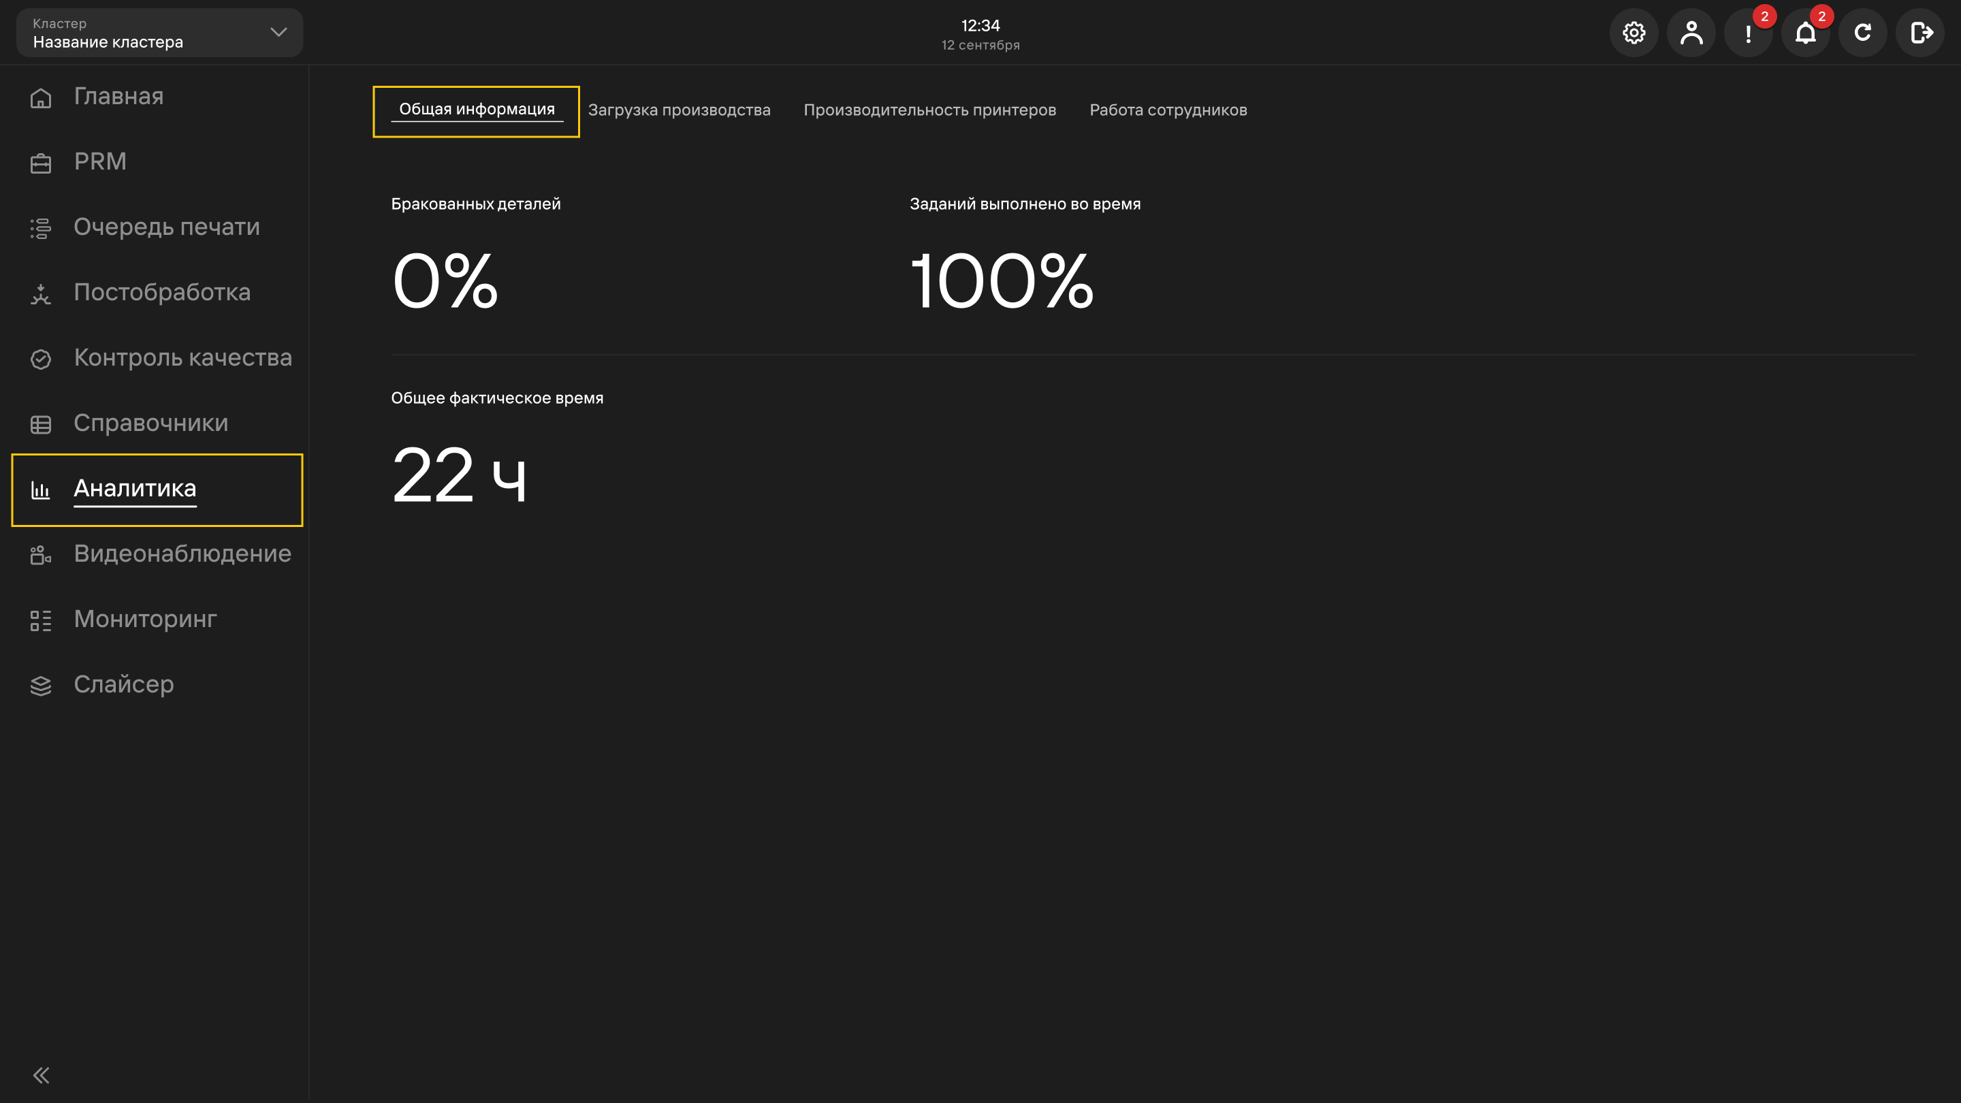The image size is (1961, 1103).
Task: Collapse the sidebar with the double chevron
Action: 41,1075
